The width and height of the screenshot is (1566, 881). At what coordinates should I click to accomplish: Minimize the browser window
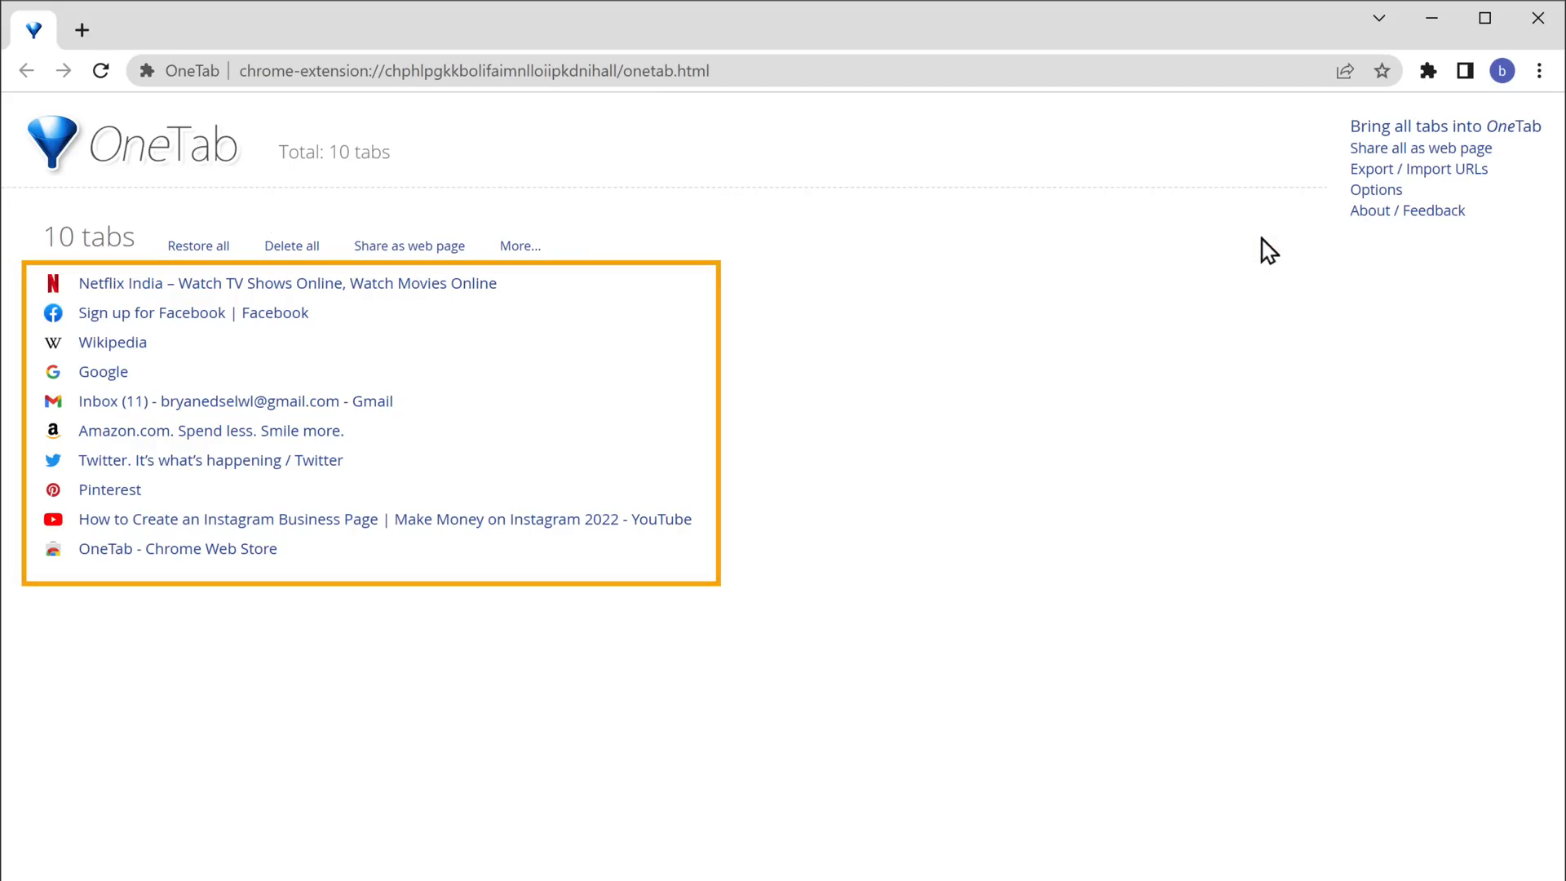(x=1431, y=18)
